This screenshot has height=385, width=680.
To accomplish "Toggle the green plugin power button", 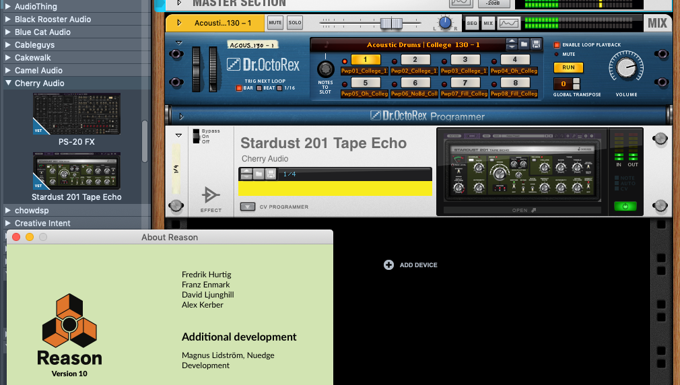I will click(x=625, y=207).
